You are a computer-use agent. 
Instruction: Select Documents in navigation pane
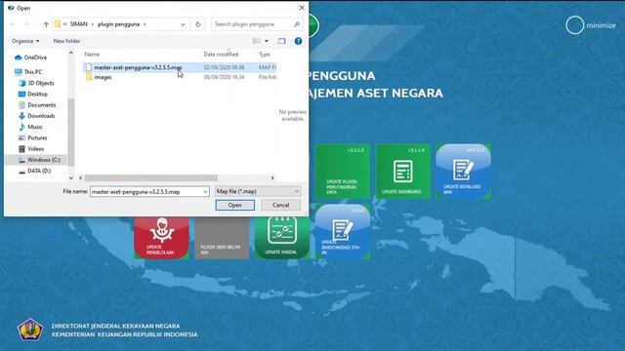pos(37,105)
